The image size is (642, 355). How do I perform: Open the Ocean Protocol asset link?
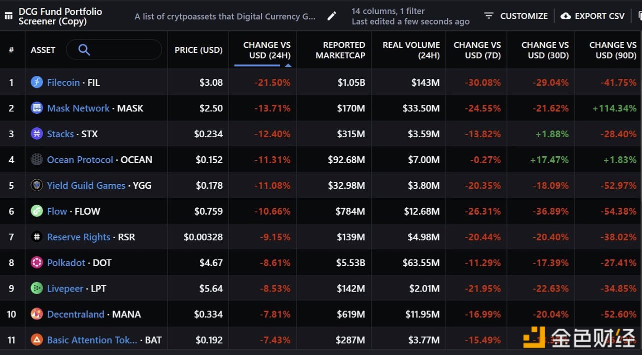[80, 160]
